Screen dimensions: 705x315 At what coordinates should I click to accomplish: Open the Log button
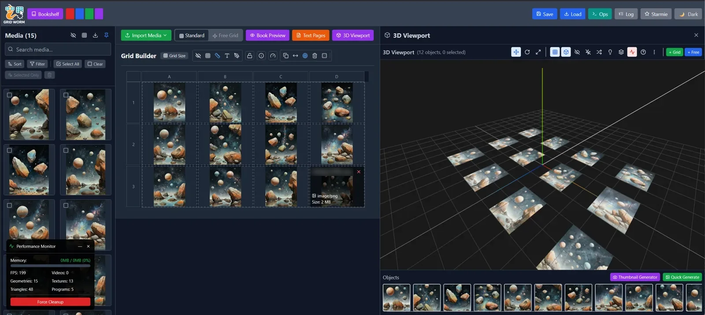(x=626, y=14)
